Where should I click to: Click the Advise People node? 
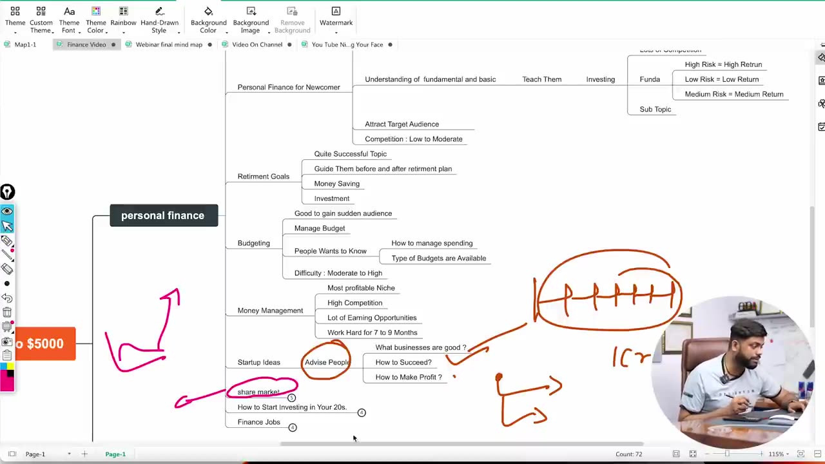click(x=327, y=362)
